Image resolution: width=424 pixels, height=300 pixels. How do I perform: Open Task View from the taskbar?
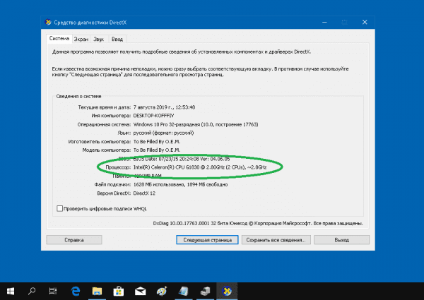coord(53,291)
